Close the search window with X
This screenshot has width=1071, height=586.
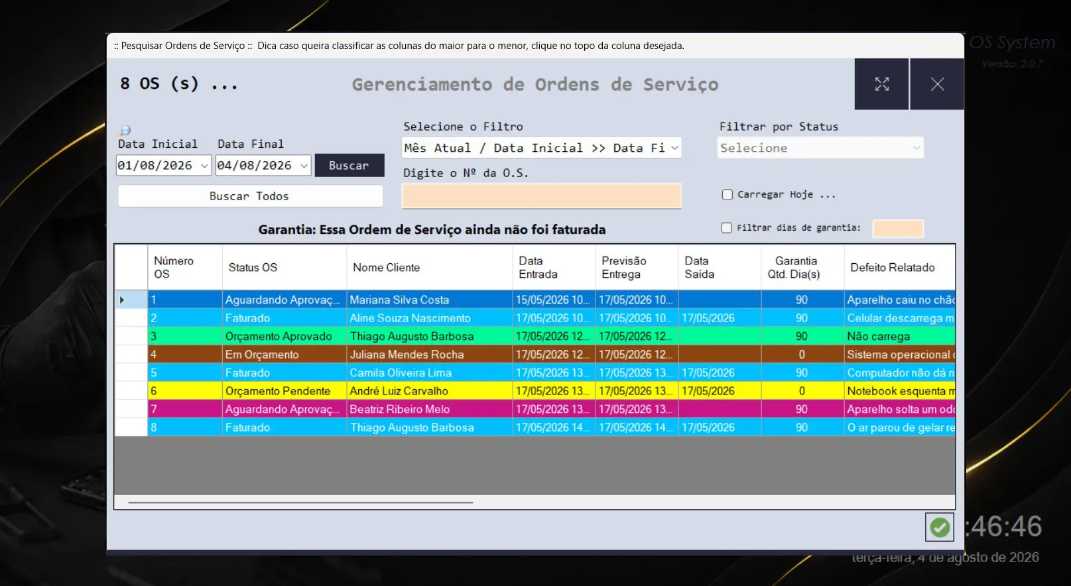click(x=937, y=84)
